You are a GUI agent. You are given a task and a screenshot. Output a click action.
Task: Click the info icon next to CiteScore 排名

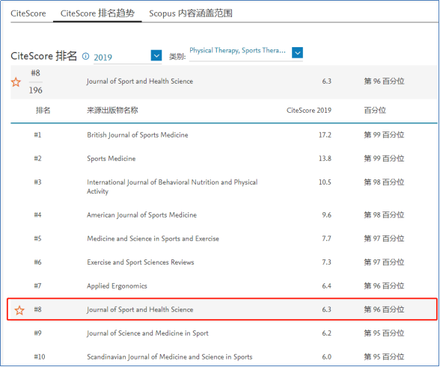85,56
